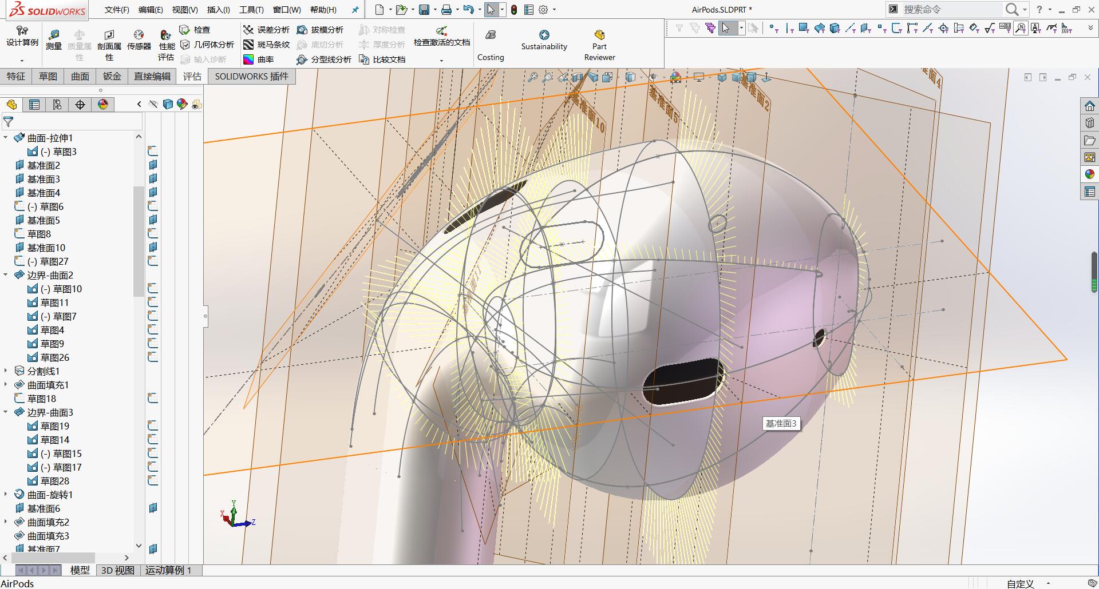
Task: Open the 运动算例 1 tab
Action: [x=168, y=570]
